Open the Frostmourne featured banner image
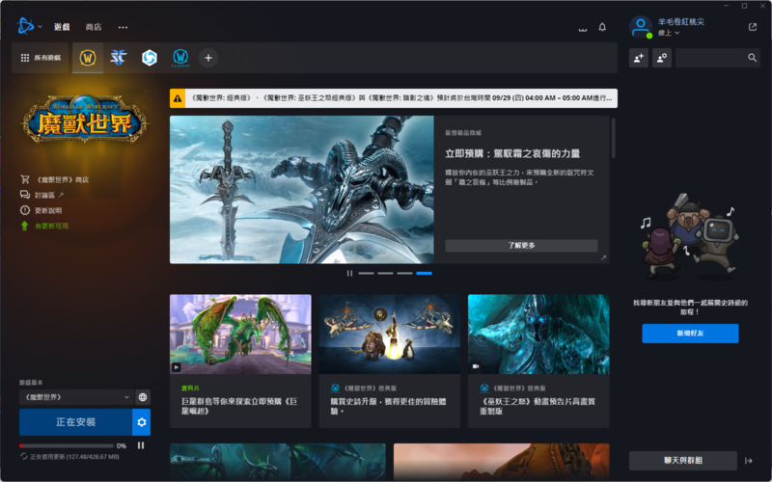 (x=302, y=189)
